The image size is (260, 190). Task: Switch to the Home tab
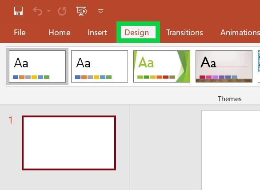[x=60, y=33]
